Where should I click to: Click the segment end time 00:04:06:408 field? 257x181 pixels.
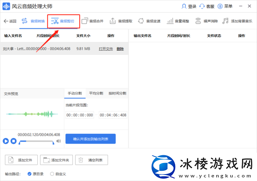point(113,115)
